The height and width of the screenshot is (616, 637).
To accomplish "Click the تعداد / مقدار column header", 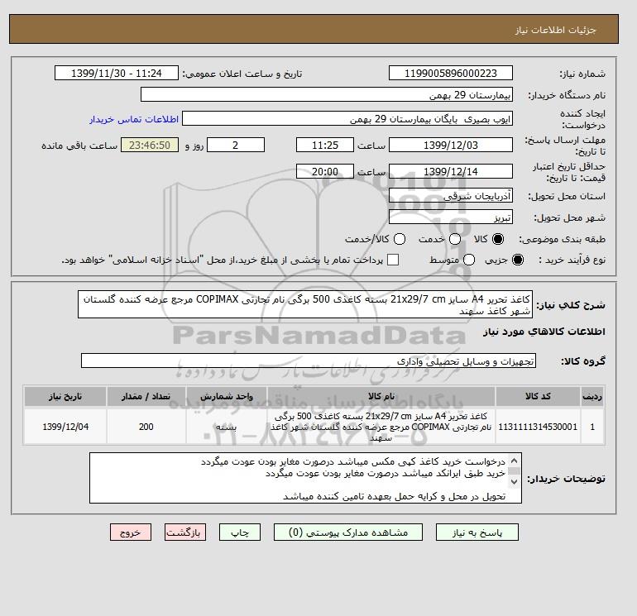I will pyautogui.click(x=146, y=396).
